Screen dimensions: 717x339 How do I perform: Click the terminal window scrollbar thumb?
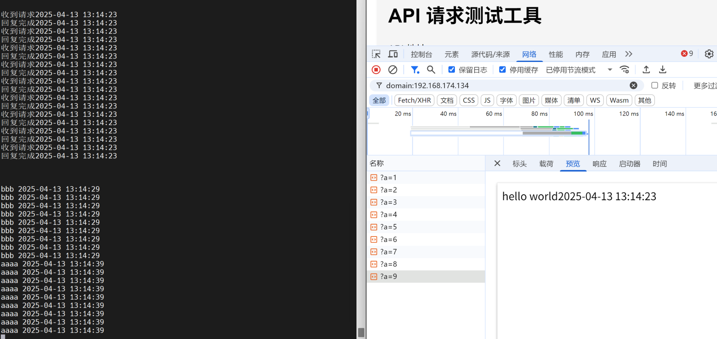coord(361,333)
